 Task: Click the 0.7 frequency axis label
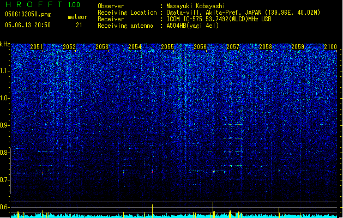click(5, 180)
